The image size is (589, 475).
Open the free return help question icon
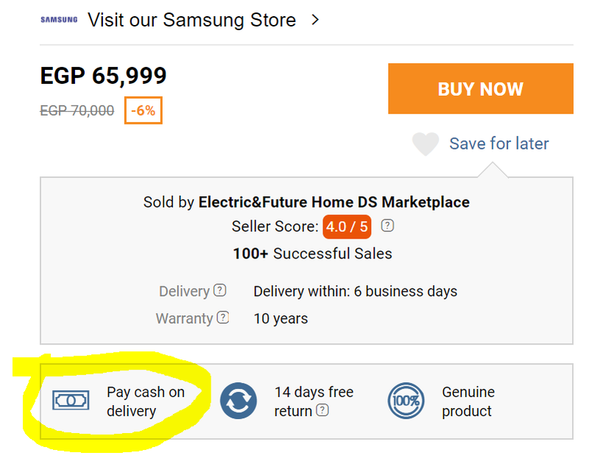click(322, 411)
